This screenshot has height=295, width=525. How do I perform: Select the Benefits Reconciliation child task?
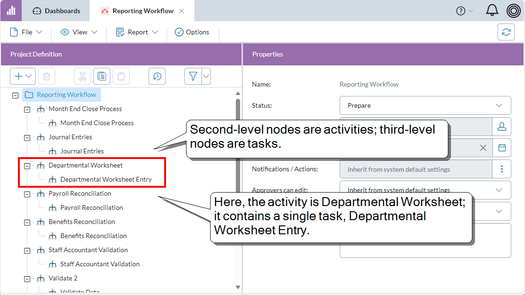click(x=93, y=236)
